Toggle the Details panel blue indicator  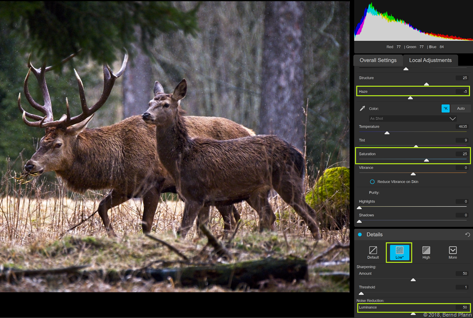click(360, 235)
